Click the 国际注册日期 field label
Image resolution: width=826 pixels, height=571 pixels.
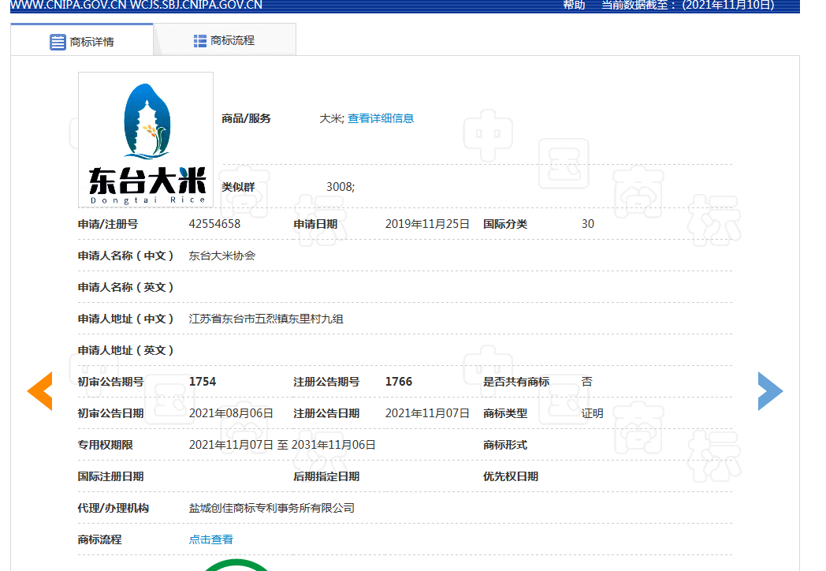(110, 476)
